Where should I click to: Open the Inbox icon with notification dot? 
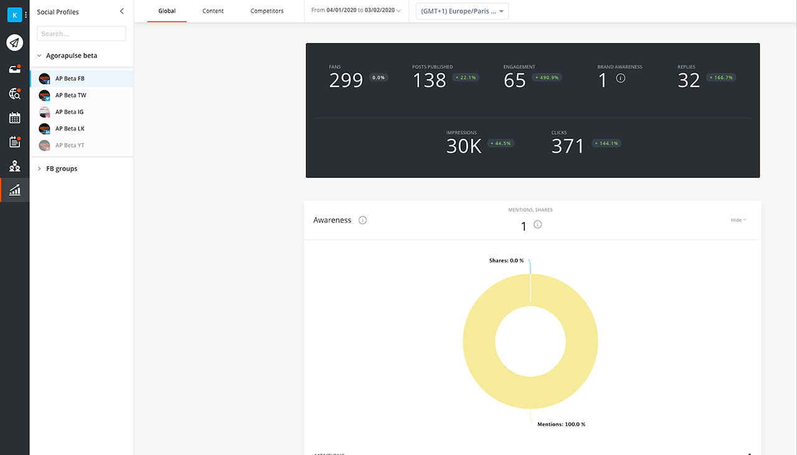pyautogui.click(x=14, y=68)
